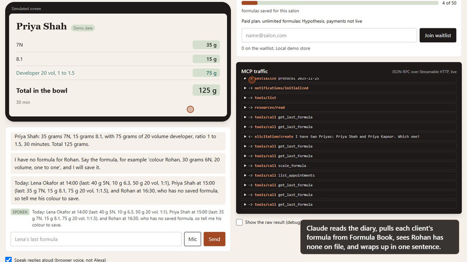Click the SPOKEN badge
467x262 pixels.
click(x=20, y=212)
